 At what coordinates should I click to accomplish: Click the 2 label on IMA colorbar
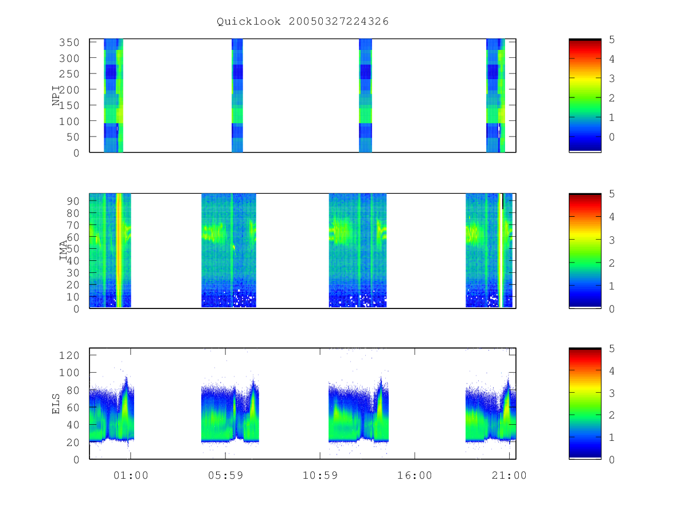click(612, 263)
